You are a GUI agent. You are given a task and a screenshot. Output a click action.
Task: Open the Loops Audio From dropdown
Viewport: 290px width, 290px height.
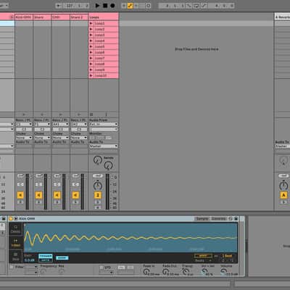pyautogui.click(x=104, y=124)
